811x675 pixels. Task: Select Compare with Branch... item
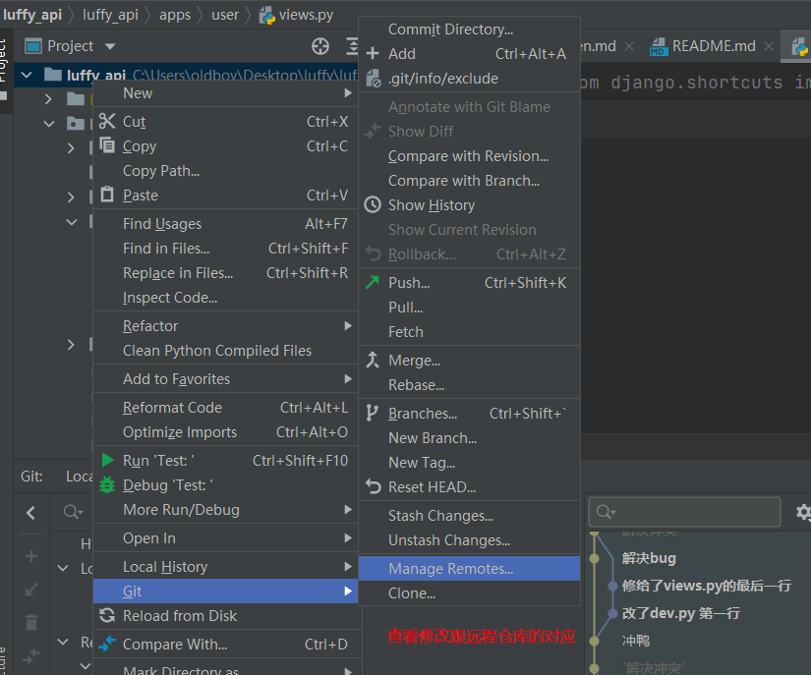(x=469, y=181)
